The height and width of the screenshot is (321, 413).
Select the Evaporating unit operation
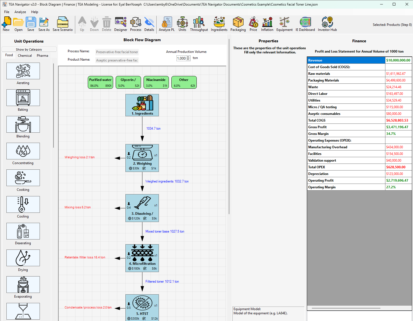point(23,285)
